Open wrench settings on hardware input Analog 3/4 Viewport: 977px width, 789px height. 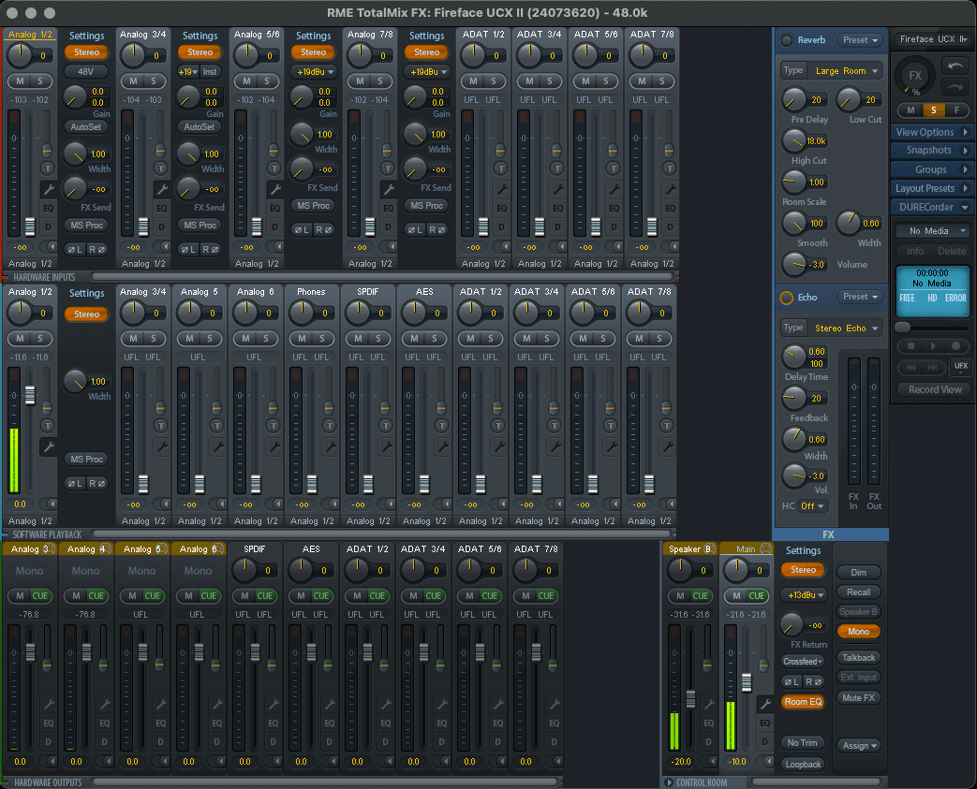pyautogui.click(x=161, y=189)
